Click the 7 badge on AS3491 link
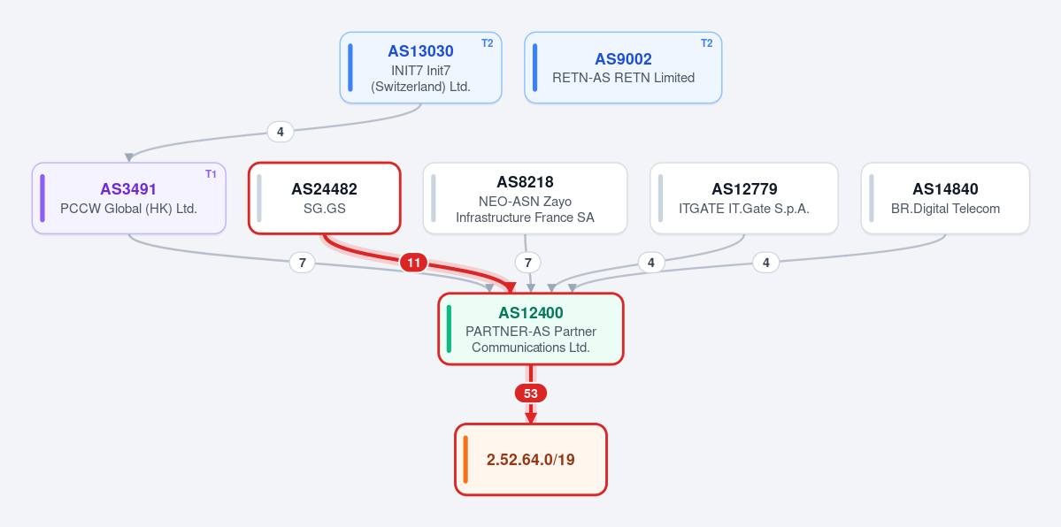Screen dimensions: 1061x527 pyautogui.click(x=303, y=263)
